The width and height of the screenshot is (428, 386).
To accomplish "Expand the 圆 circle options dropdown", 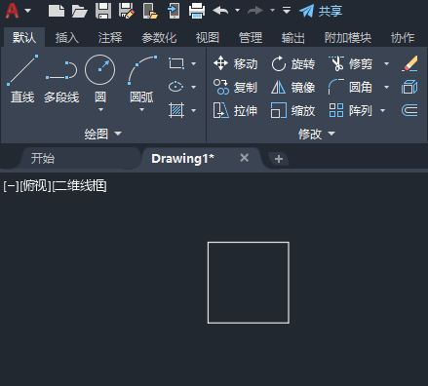I will pyautogui.click(x=100, y=110).
